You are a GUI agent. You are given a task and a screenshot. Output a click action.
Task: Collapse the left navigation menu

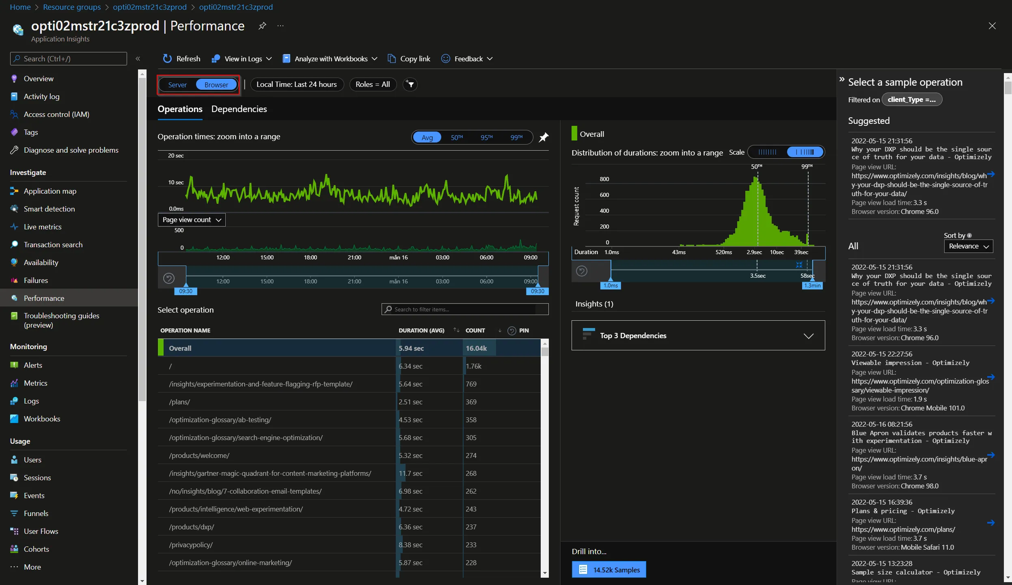pyautogui.click(x=138, y=58)
